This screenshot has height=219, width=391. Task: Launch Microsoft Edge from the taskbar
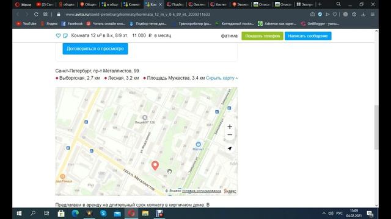pyautogui.click(x=75, y=214)
